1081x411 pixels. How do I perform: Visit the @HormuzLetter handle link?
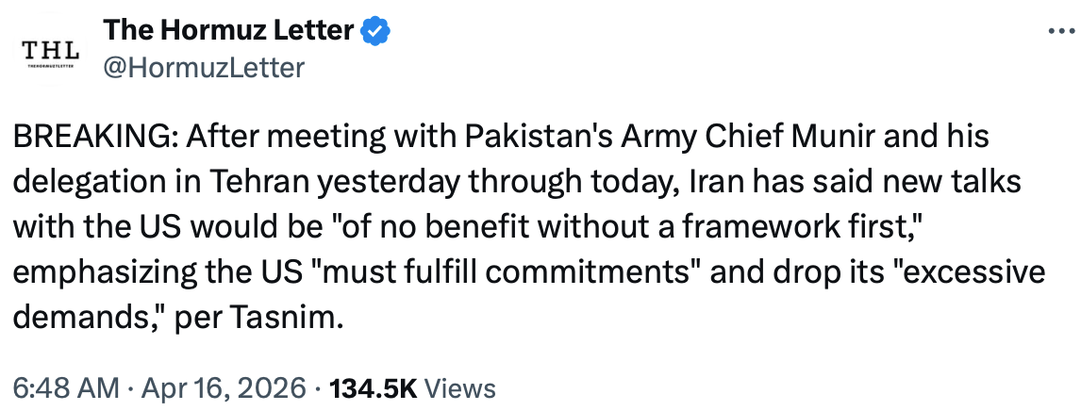coord(203,67)
